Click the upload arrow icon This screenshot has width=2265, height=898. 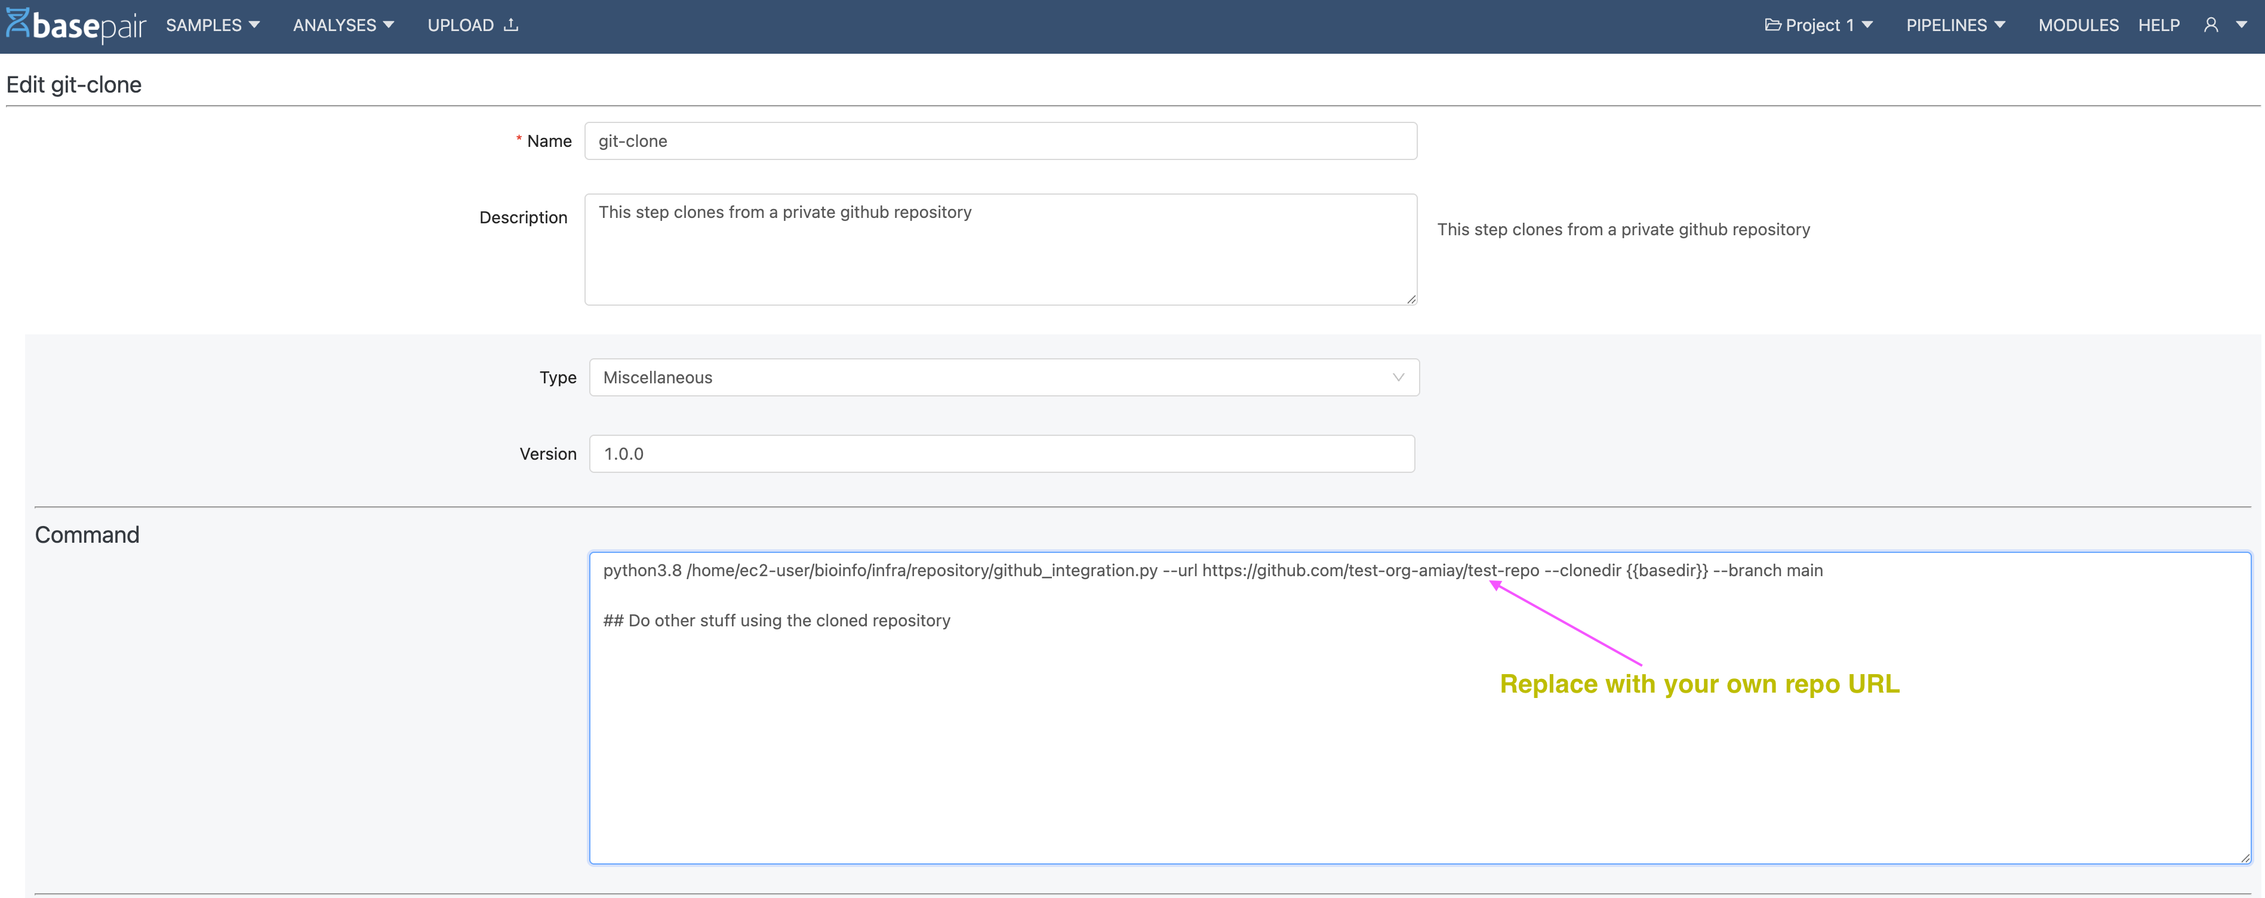511,24
